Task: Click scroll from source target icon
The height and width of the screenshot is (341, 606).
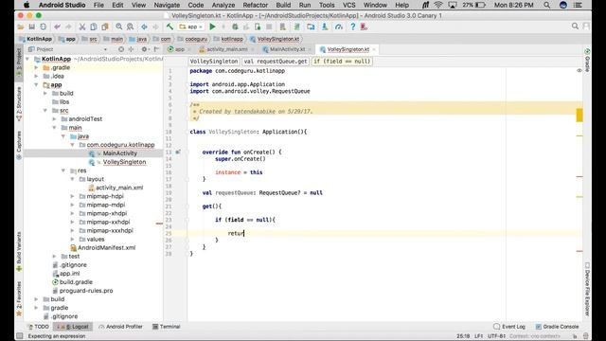Action: pyautogui.click(x=121, y=49)
